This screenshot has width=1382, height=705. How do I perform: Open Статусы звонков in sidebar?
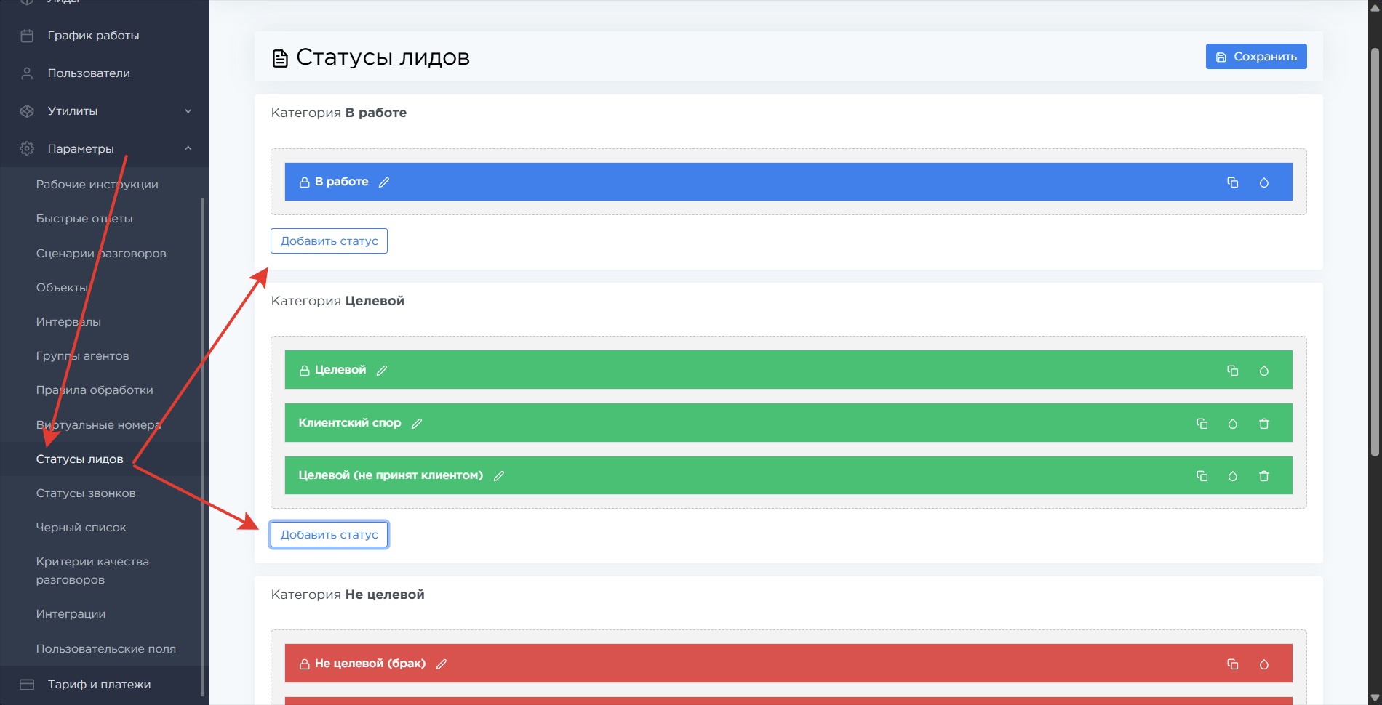pyautogui.click(x=86, y=493)
